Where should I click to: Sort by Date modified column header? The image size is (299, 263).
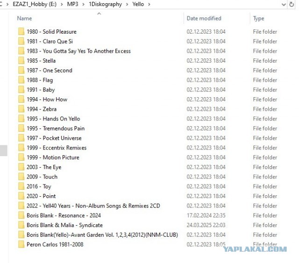click(x=204, y=18)
